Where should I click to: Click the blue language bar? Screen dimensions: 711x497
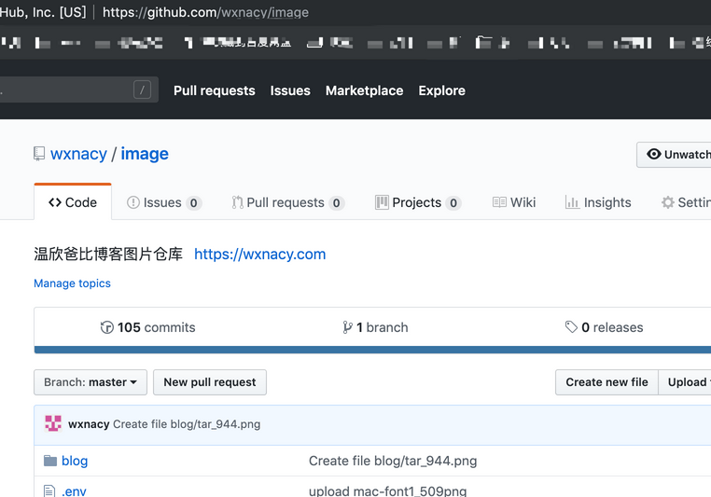tap(372, 350)
